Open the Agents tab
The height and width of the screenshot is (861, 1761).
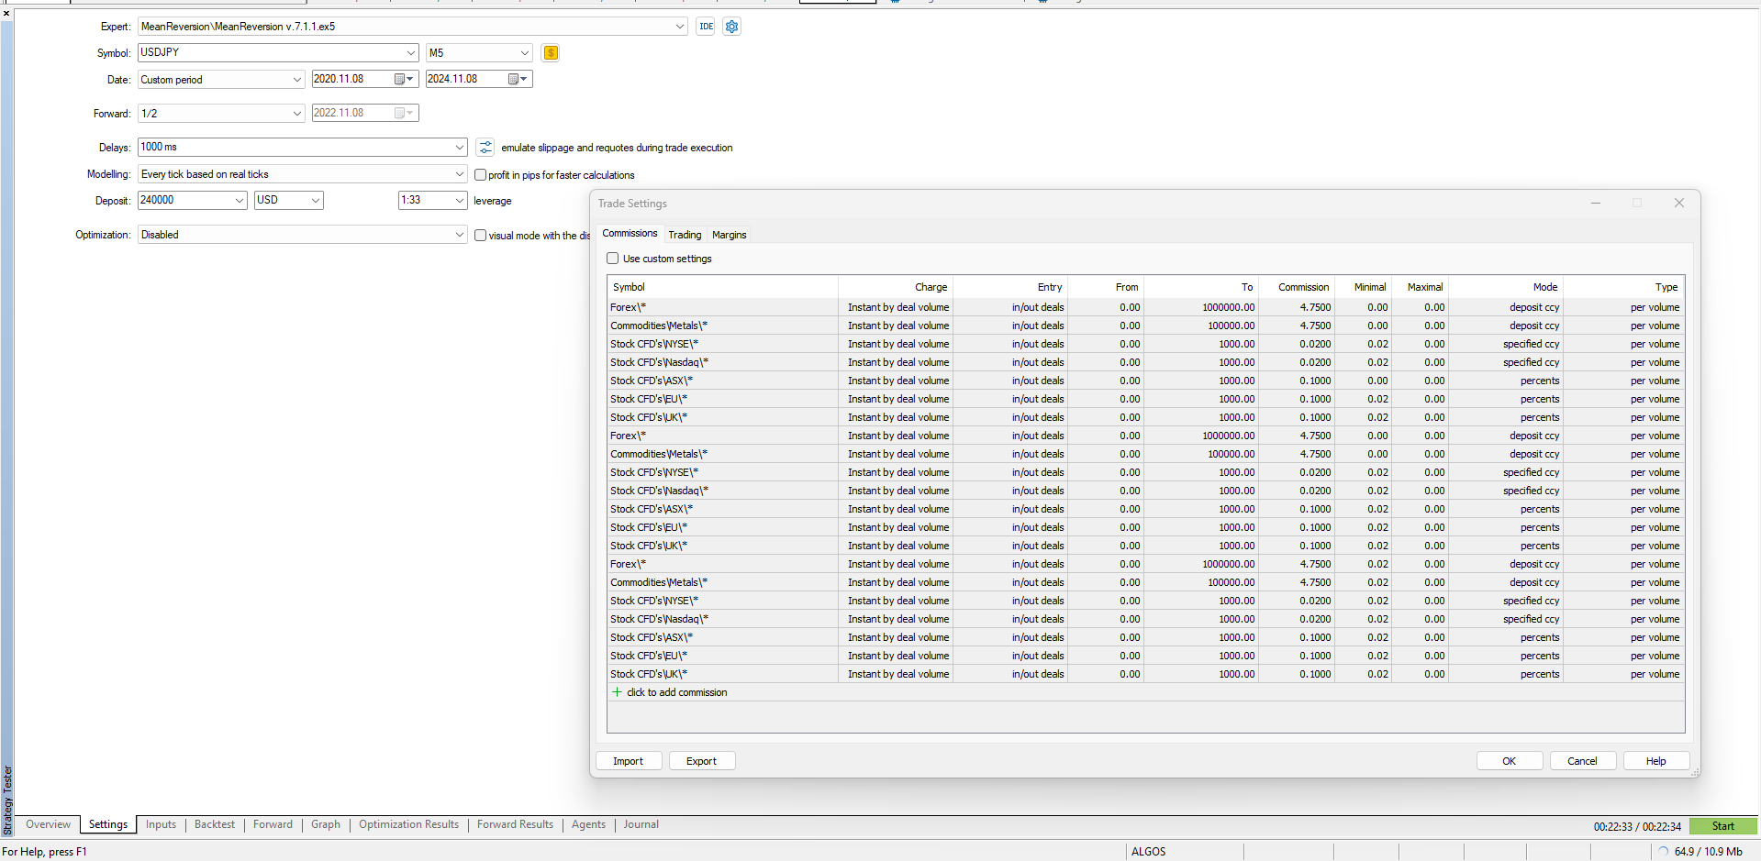(588, 824)
